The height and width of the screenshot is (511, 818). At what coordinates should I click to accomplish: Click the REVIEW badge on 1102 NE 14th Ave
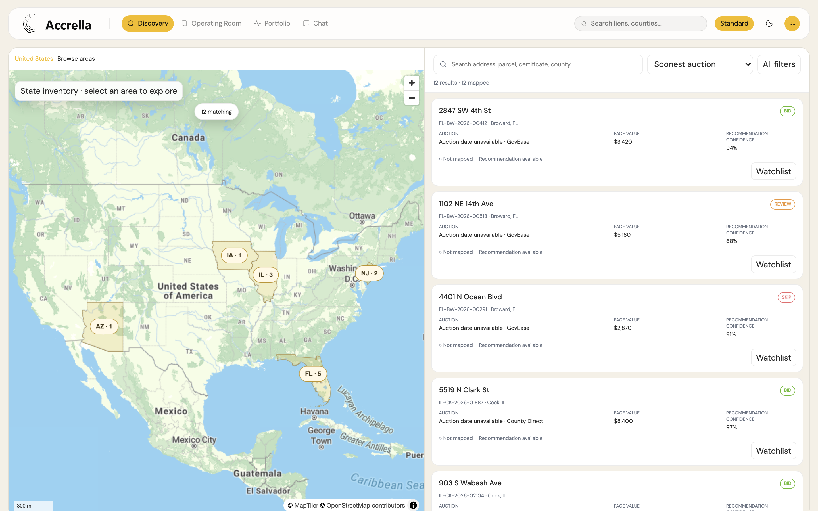pos(782,204)
